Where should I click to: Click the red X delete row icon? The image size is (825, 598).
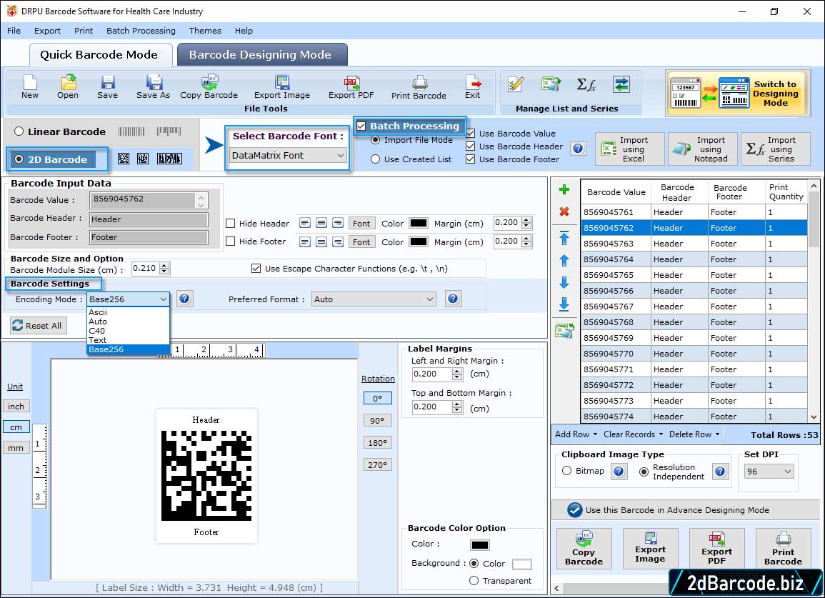[564, 211]
